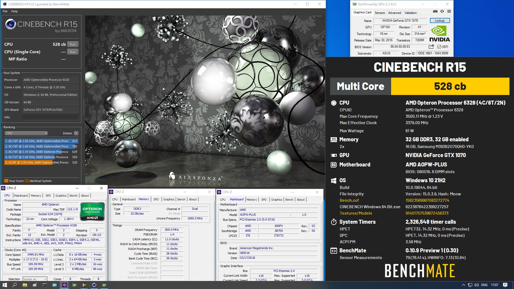The image size is (514, 289).
Task: Click the taskbar clock showing 17:07
Action: [x=494, y=285]
